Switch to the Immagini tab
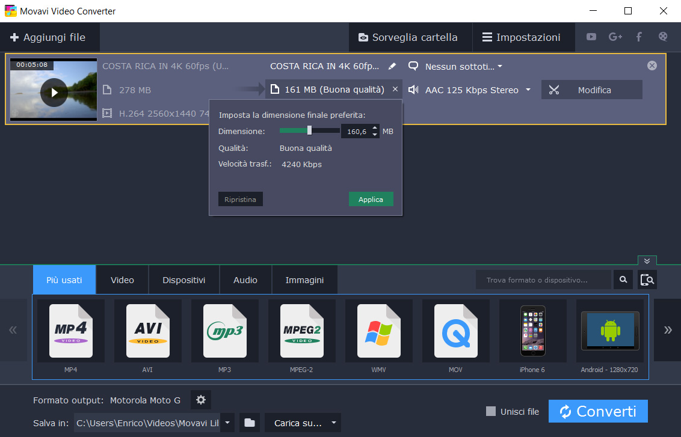 click(304, 280)
